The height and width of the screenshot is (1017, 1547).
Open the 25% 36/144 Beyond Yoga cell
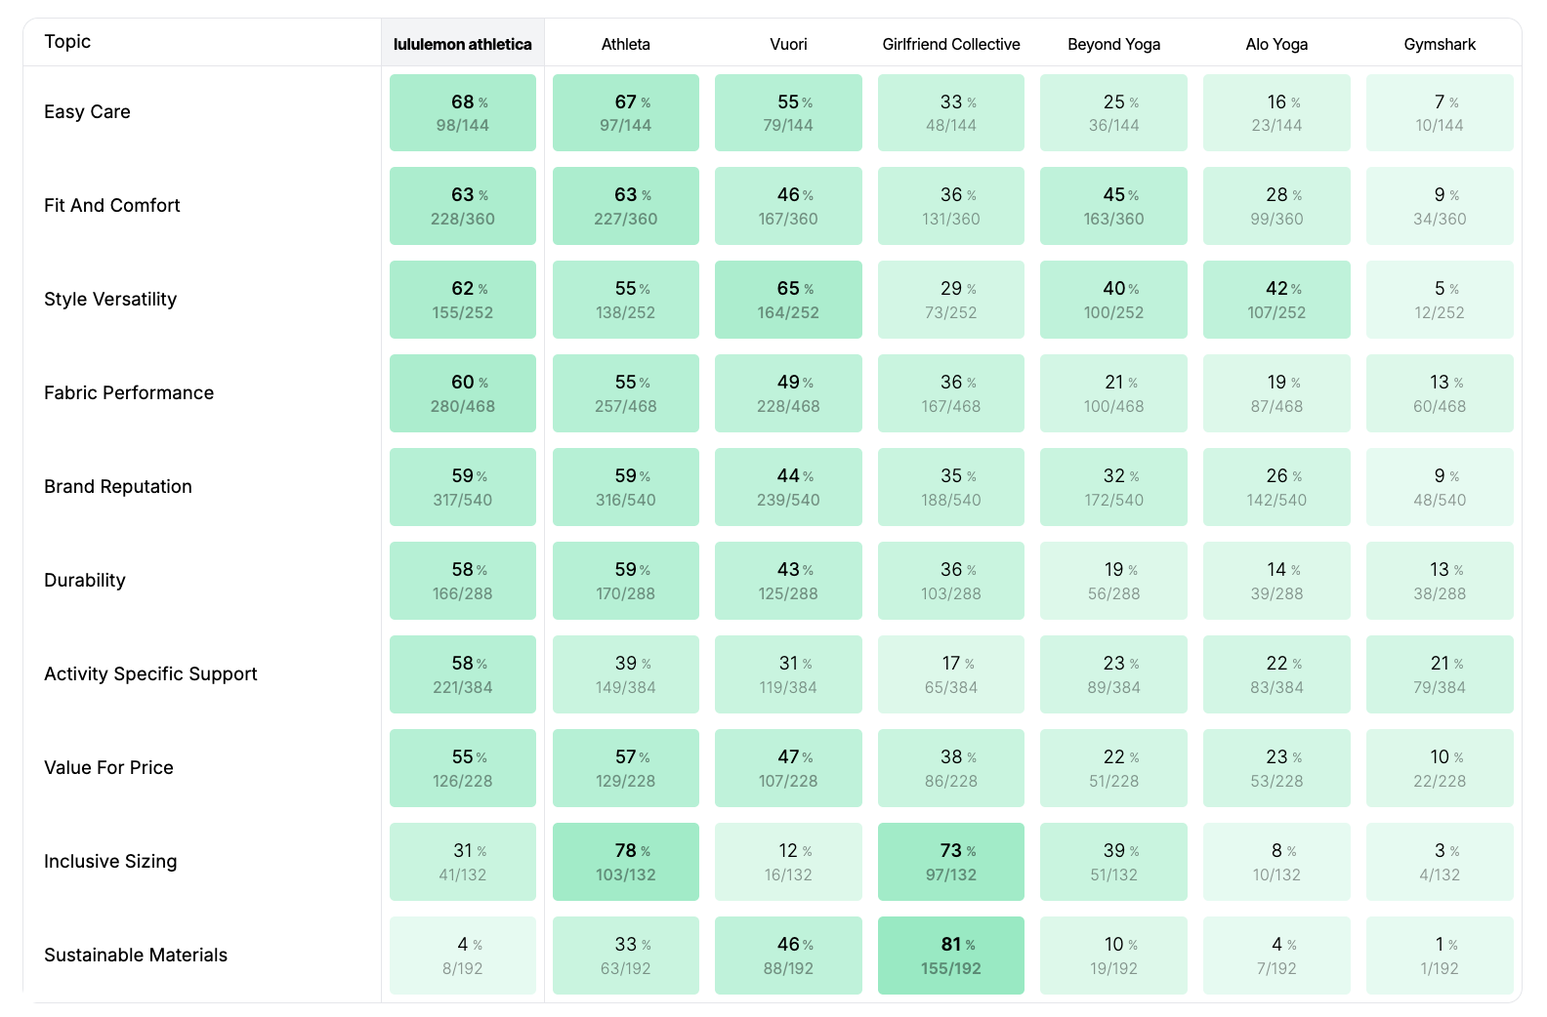pyautogui.click(x=1114, y=112)
